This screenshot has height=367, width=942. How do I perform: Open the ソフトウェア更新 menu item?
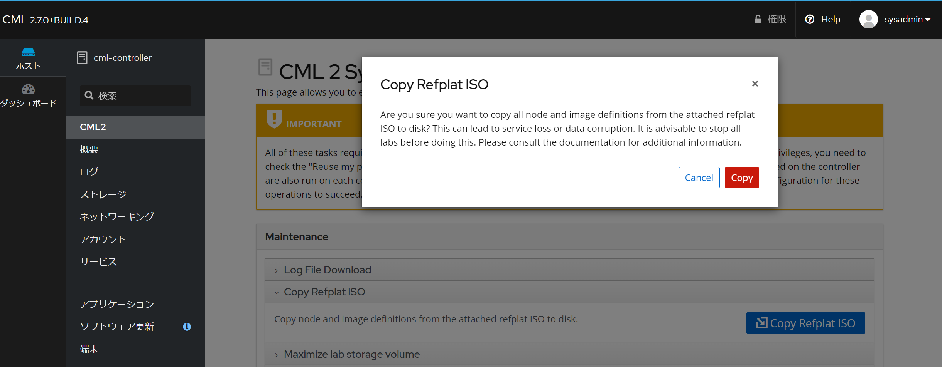pyautogui.click(x=117, y=327)
